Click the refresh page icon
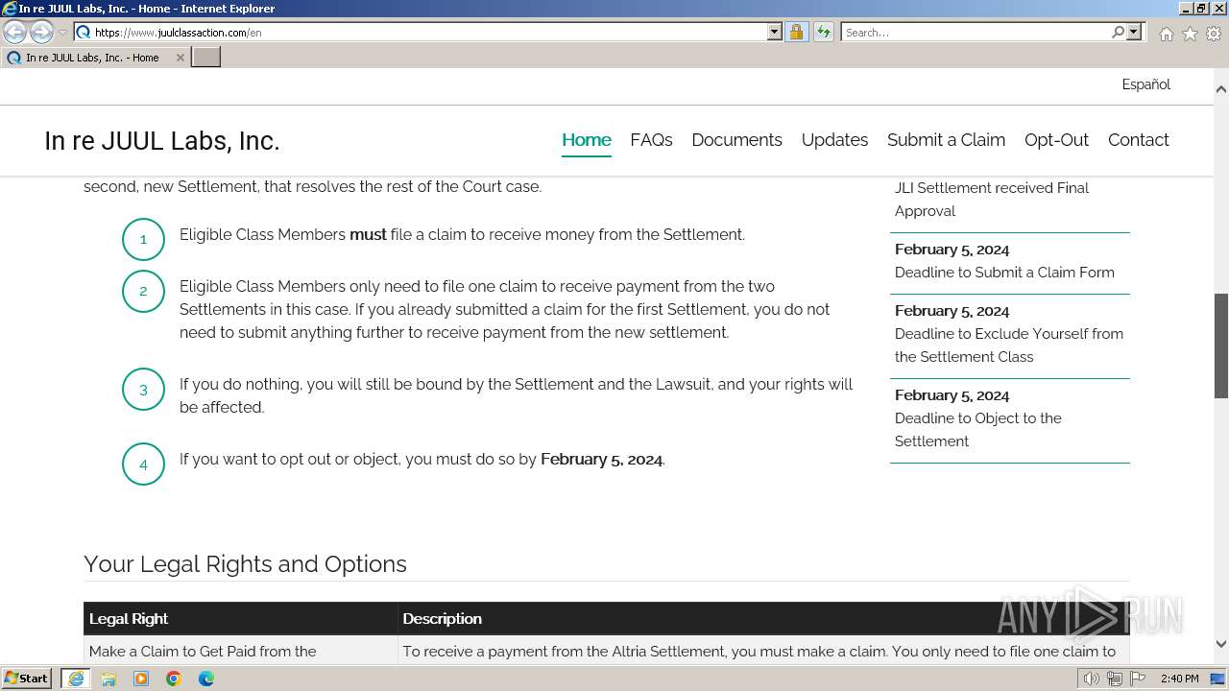1229x691 pixels. 824,32
